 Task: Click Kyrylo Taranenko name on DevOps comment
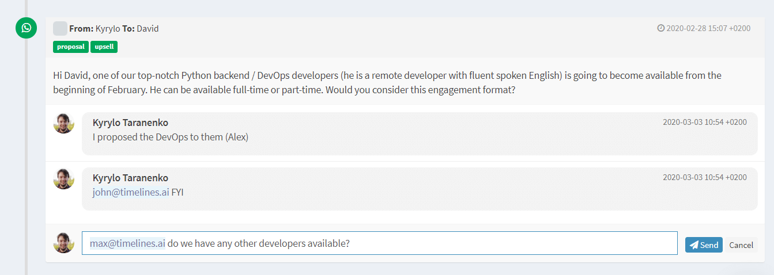pyautogui.click(x=130, y=123)
